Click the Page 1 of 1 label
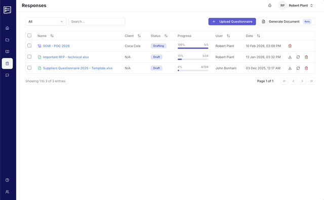The height and width of the screenshot is (200, 324). [x=265, y=81]
